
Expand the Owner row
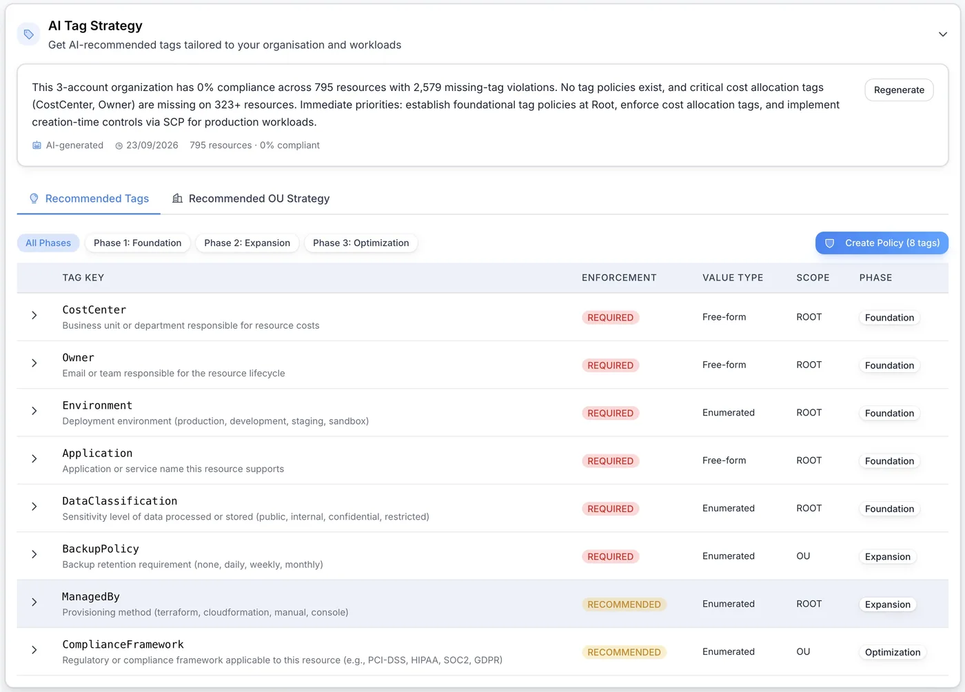[34, 363]
